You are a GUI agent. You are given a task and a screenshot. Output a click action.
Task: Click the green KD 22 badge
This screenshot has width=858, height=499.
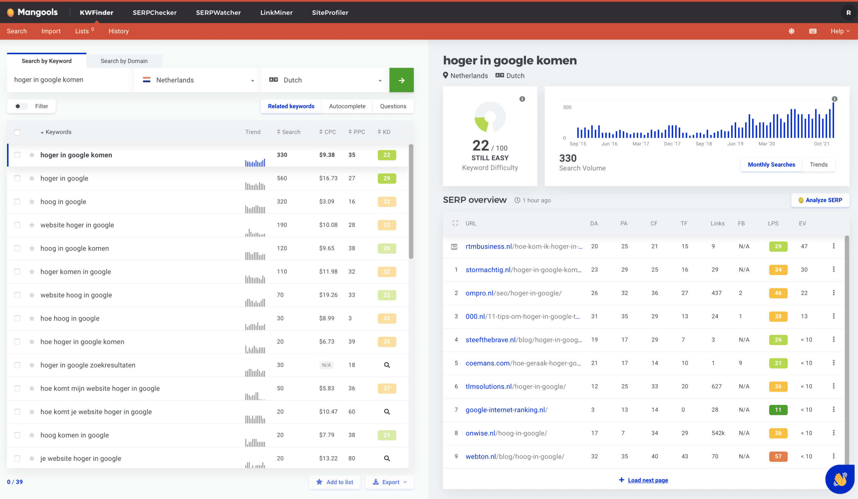(x=387, y=155)
